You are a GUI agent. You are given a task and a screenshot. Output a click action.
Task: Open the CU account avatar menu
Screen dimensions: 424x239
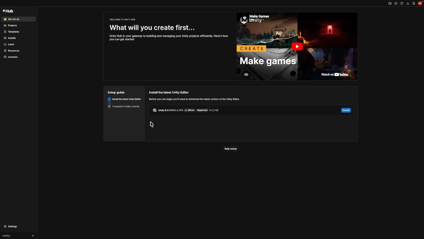click(420, 3)
